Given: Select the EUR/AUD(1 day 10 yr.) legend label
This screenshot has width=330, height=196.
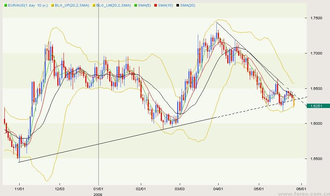Looking at the screenshot, I should pyautogui.click(x=28, y=5).
